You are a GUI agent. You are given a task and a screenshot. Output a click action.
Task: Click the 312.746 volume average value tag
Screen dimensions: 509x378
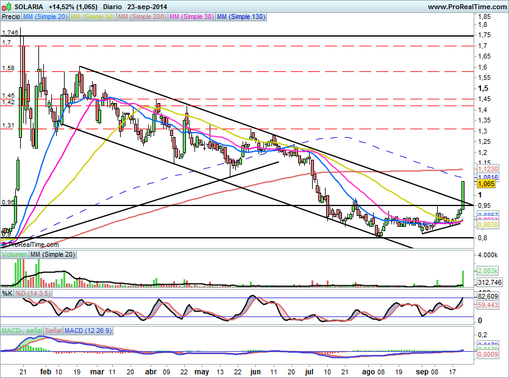pos(488,282)
